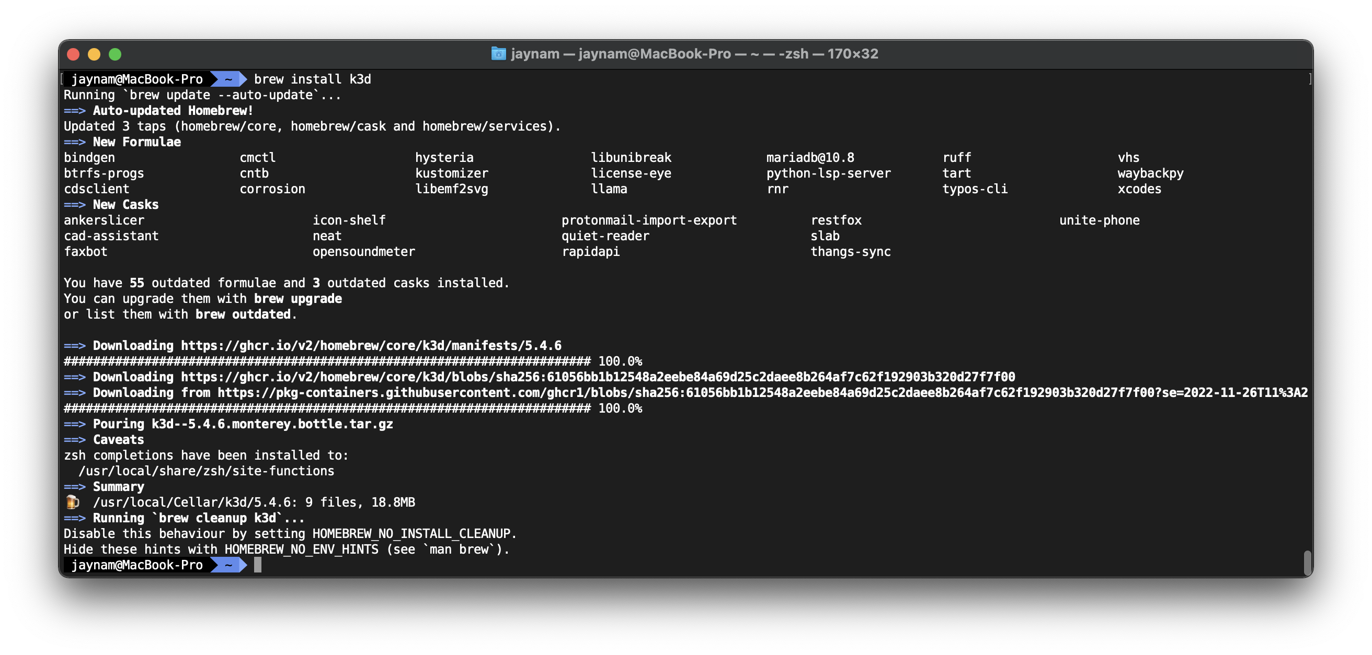The width and height of the screenshot is (1372, 655).
Task: Select formula name 'waybackpy'
Action: (1150, 173)
